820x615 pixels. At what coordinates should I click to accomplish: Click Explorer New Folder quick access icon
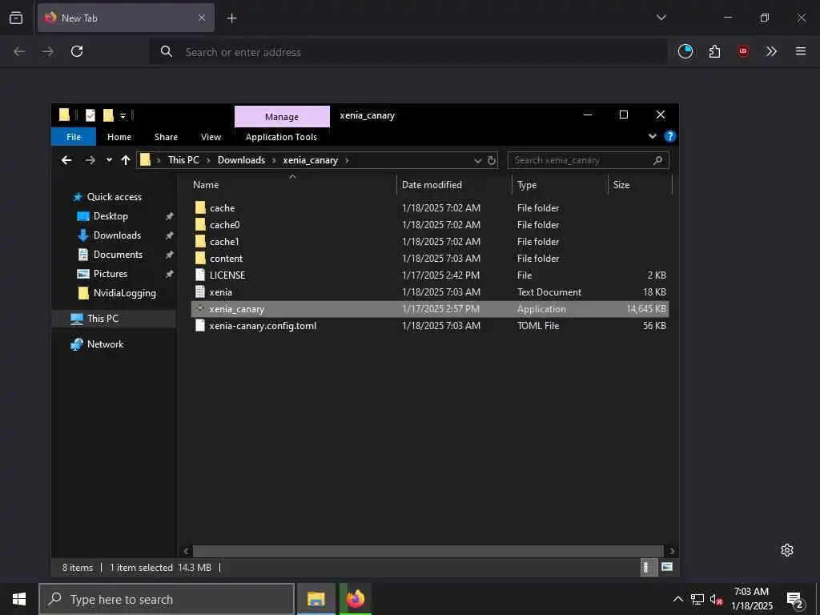click(108, 115)
